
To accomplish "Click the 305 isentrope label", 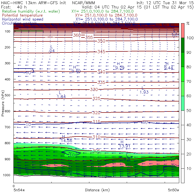I will click(x=96, y=151).
